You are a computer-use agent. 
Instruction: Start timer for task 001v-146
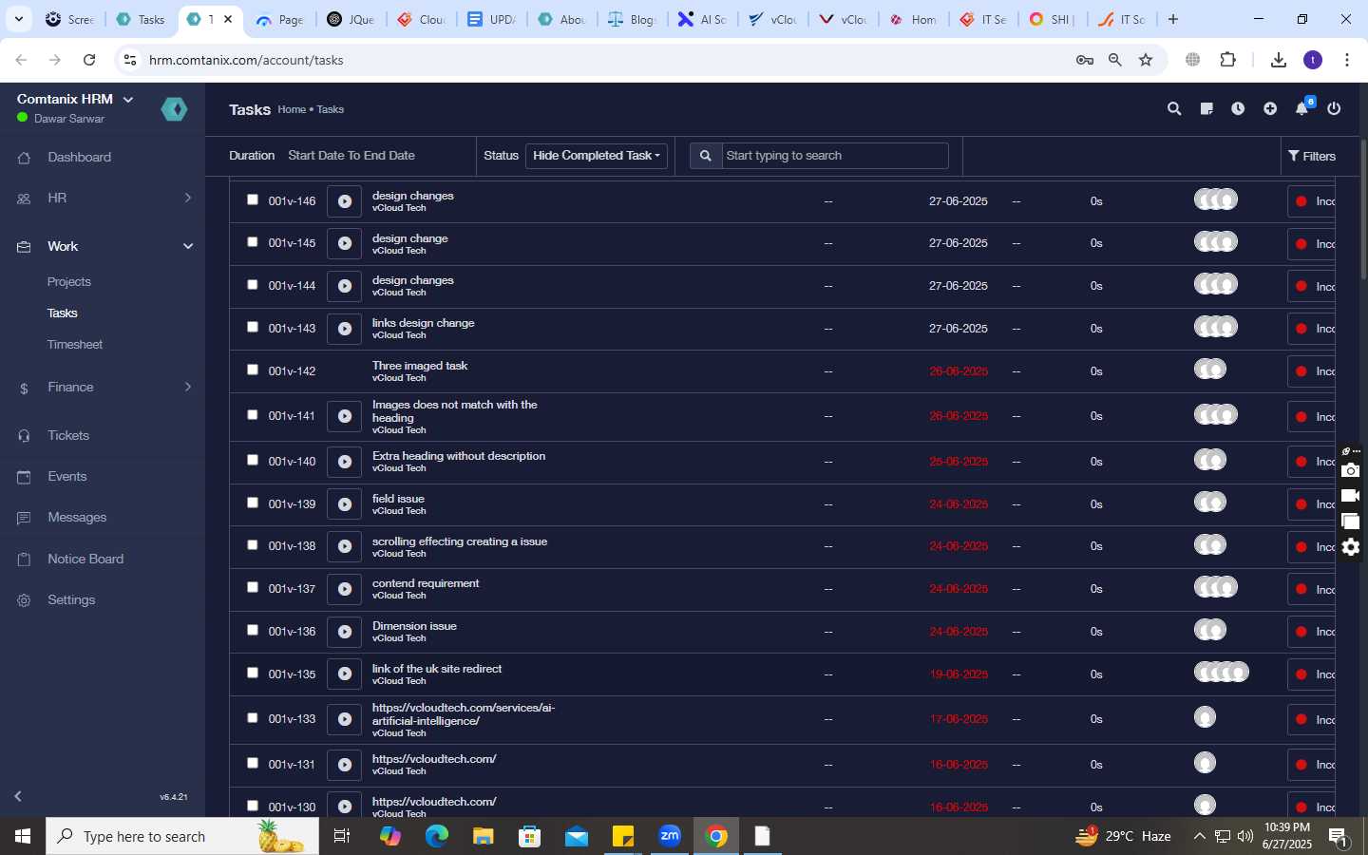(344, 201)
